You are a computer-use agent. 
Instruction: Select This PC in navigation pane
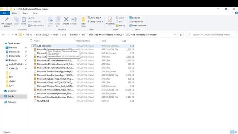(11, 96)
